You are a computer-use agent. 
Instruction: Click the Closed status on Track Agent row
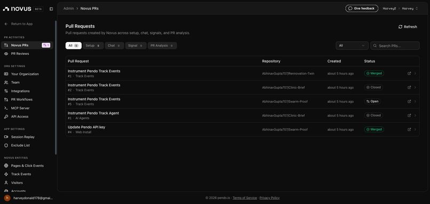coord(373,115)
